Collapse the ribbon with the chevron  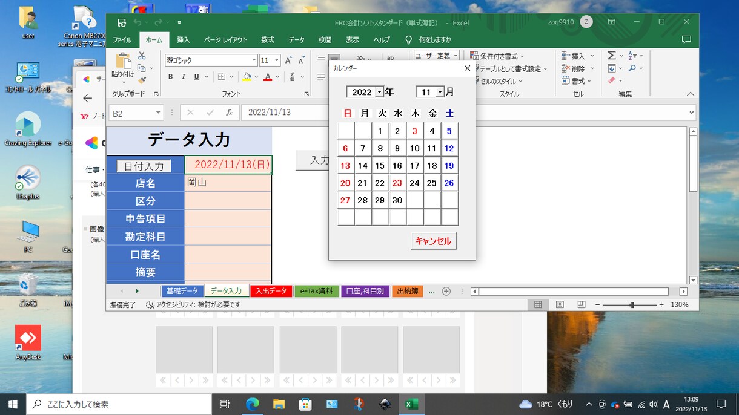pyautogui.click(x=690, y=94)
